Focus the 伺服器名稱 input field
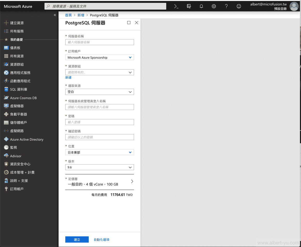This screenshot has width=301, height=247. pos(99,42)
